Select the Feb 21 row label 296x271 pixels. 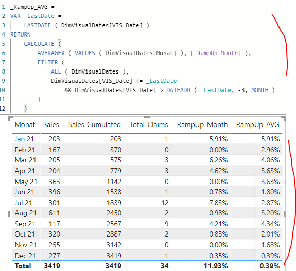(25, 150)
